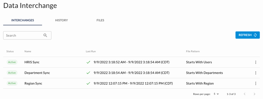
Task: Click the Last Run column header
Action: coord(91,52)
